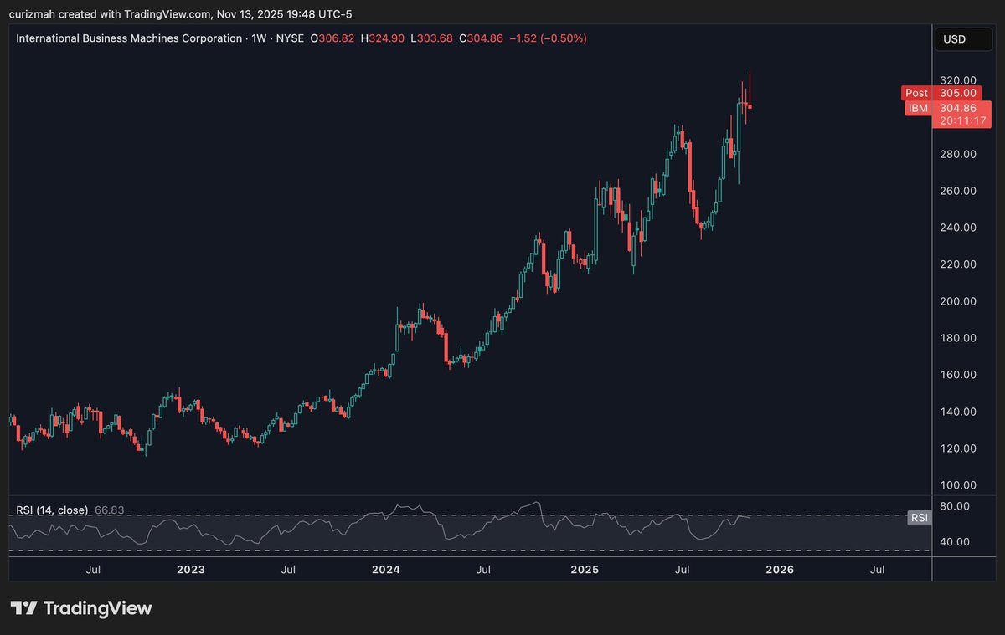
Task: Click the 100.00 price axis label
Action: click(960, 485)
